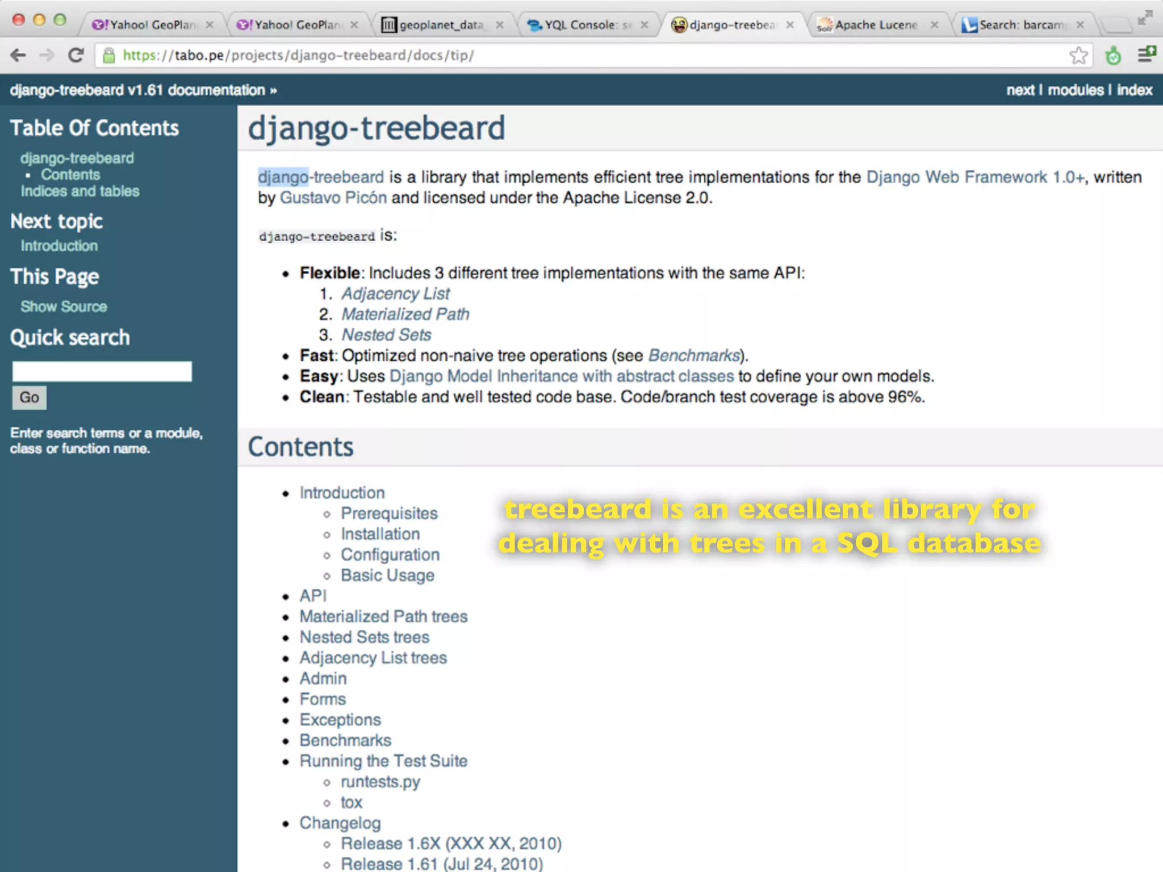The height and width of the screenshot is (872, 1163).
Task: Open Nested Sets trees contents link
Action: [365, 637]
